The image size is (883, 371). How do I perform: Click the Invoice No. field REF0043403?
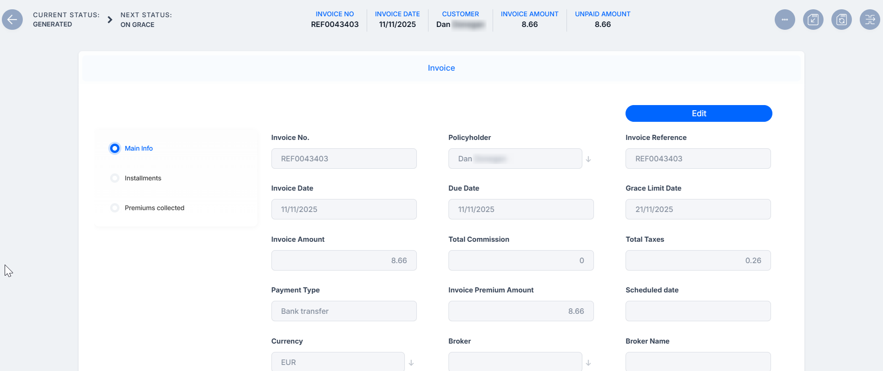344,159
